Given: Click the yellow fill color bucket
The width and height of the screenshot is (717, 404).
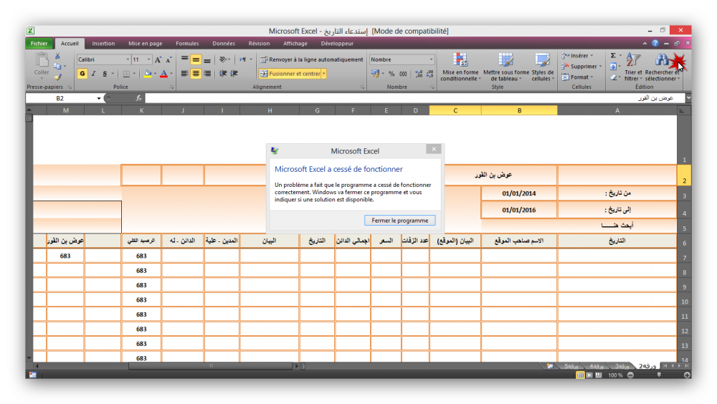Looking at the screenshot, I should click(148, 74).
